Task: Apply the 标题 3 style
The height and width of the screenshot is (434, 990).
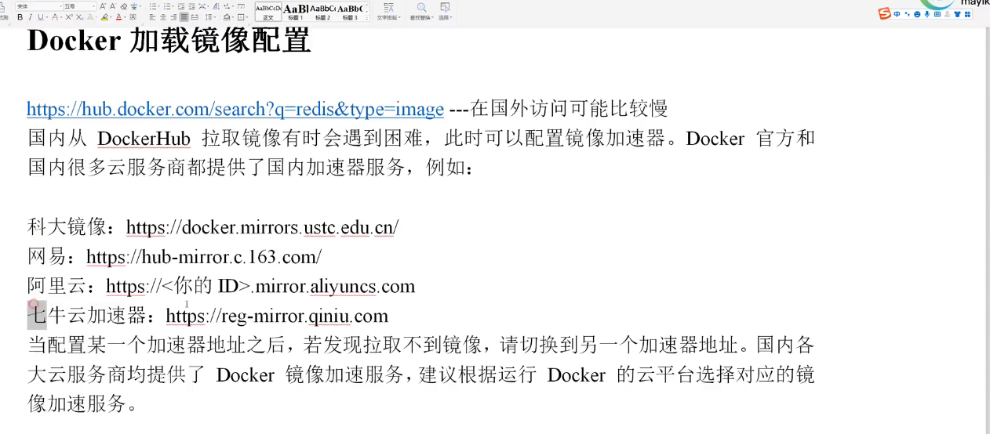Action: [350, 11]
